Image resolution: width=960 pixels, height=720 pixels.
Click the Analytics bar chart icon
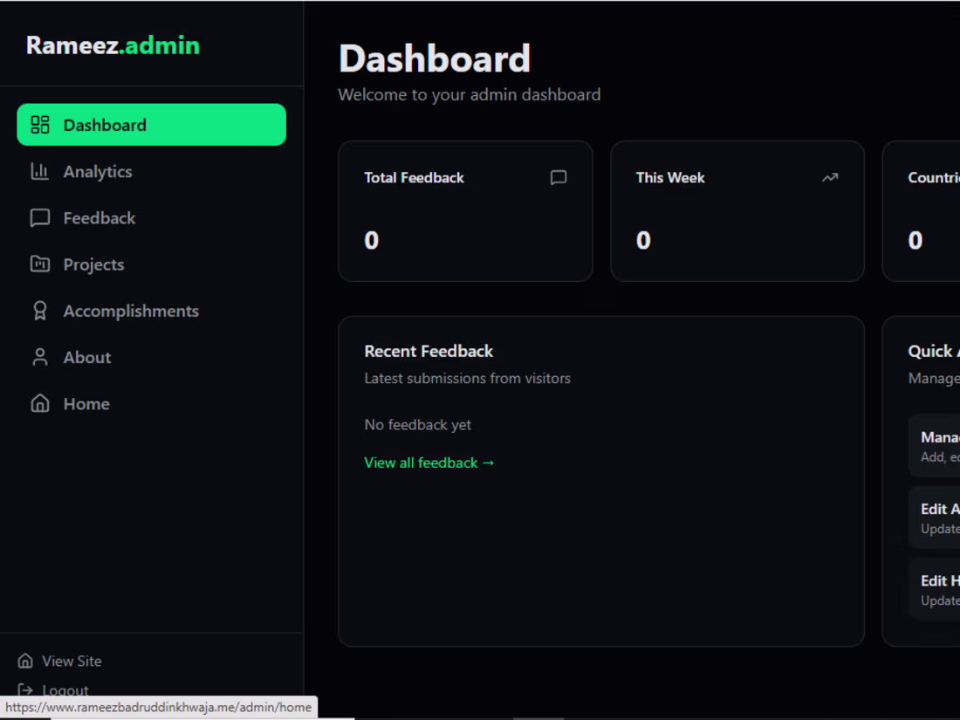(x=40, y=171)
